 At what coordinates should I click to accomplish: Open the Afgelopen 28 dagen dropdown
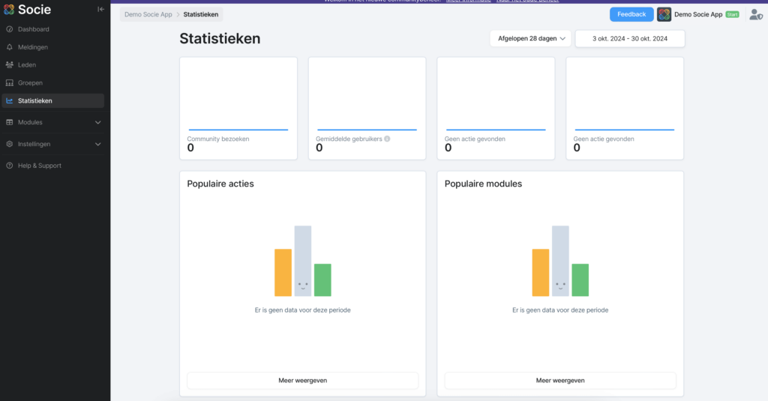click(530, 38)
